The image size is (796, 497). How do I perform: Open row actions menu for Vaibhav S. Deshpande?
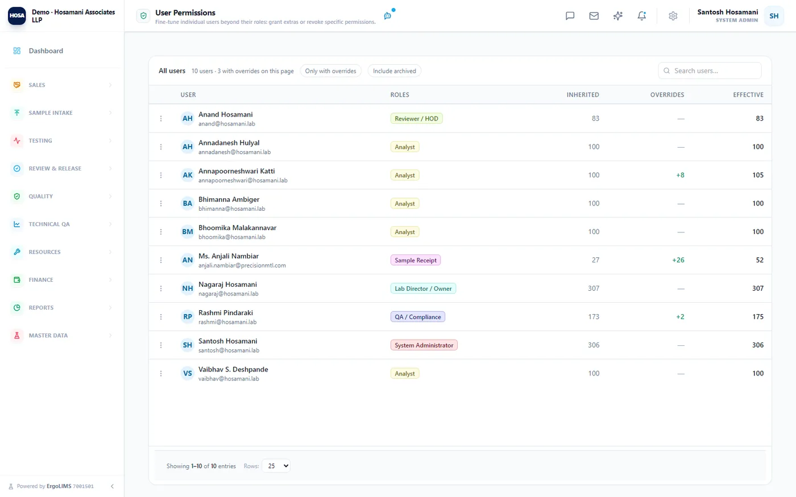[x=161, y=374]
